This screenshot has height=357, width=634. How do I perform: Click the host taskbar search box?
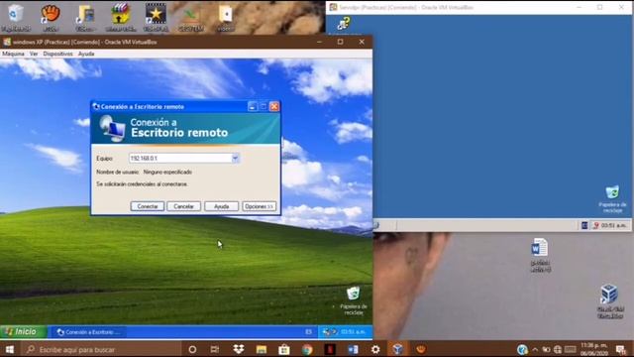[100, 349]
